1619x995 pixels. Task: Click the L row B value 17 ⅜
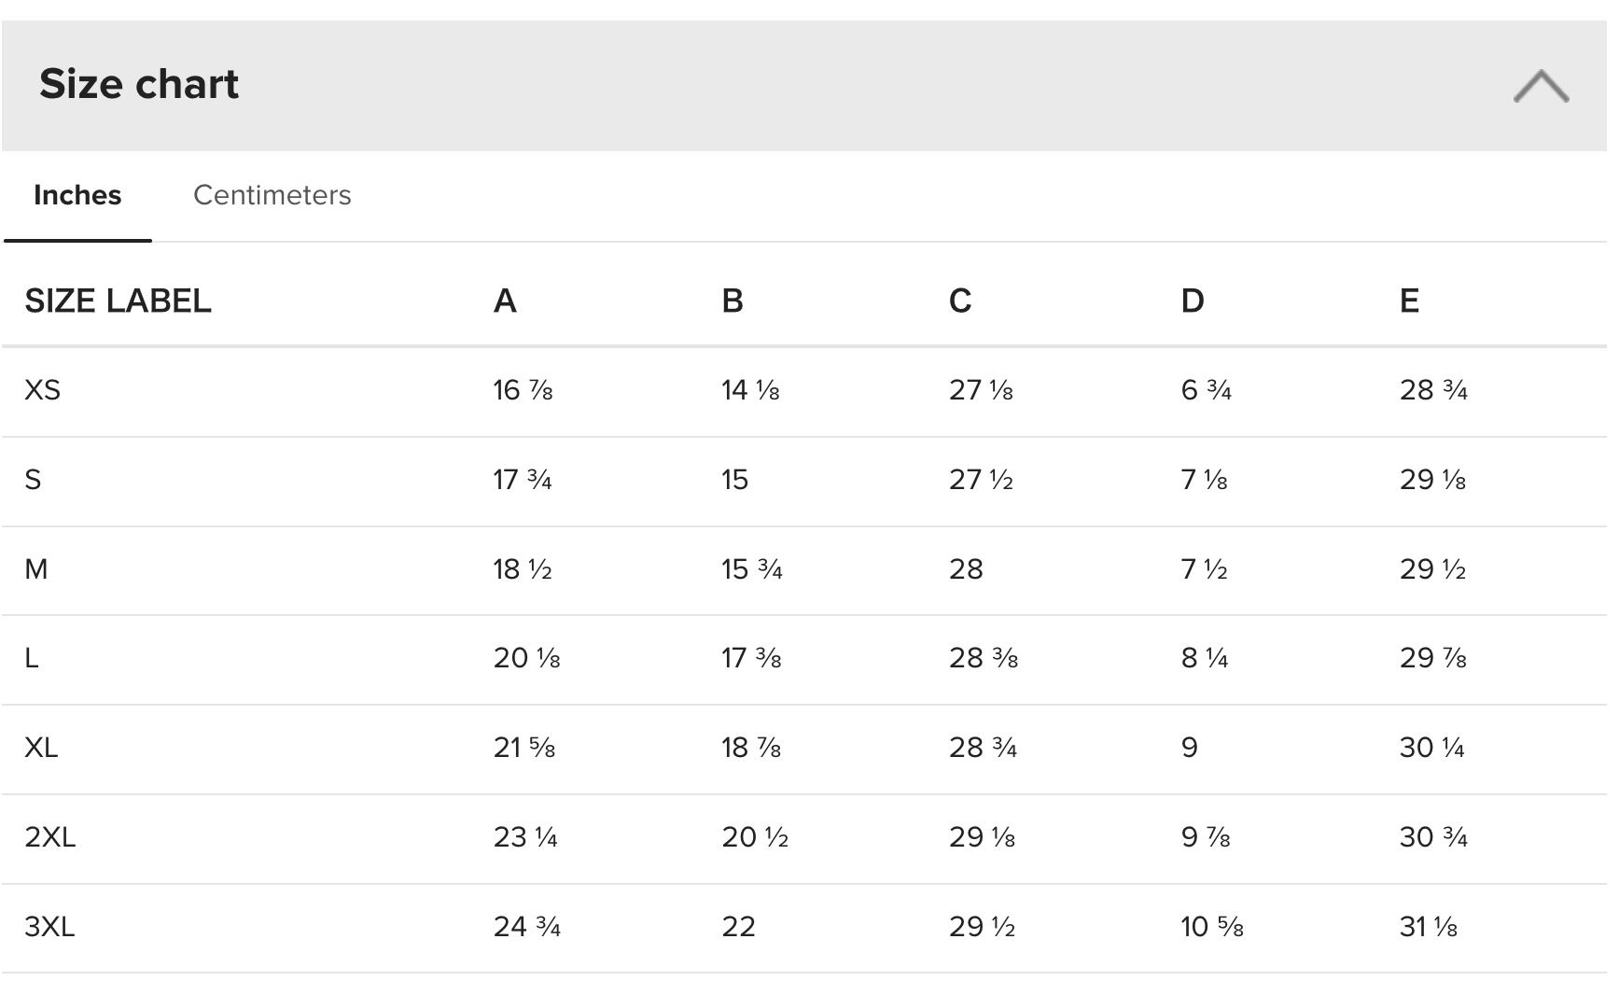point(751,658)
